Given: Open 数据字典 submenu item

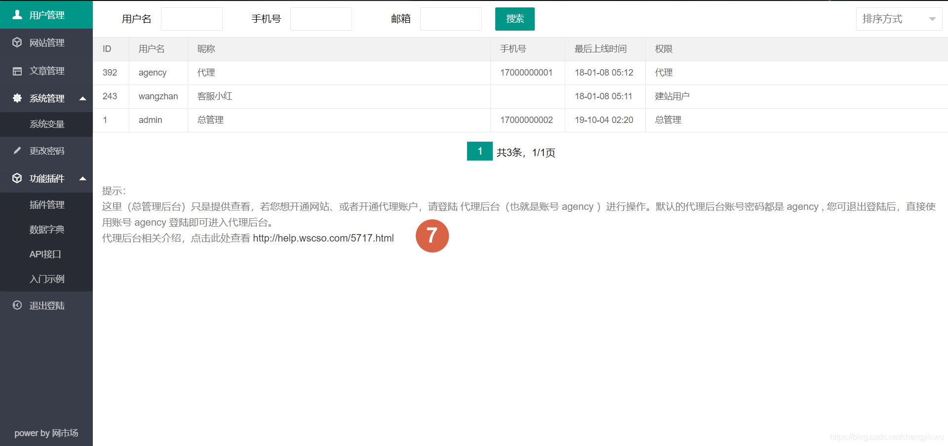Looking at the screenshot, I should [x=46, y=229].
